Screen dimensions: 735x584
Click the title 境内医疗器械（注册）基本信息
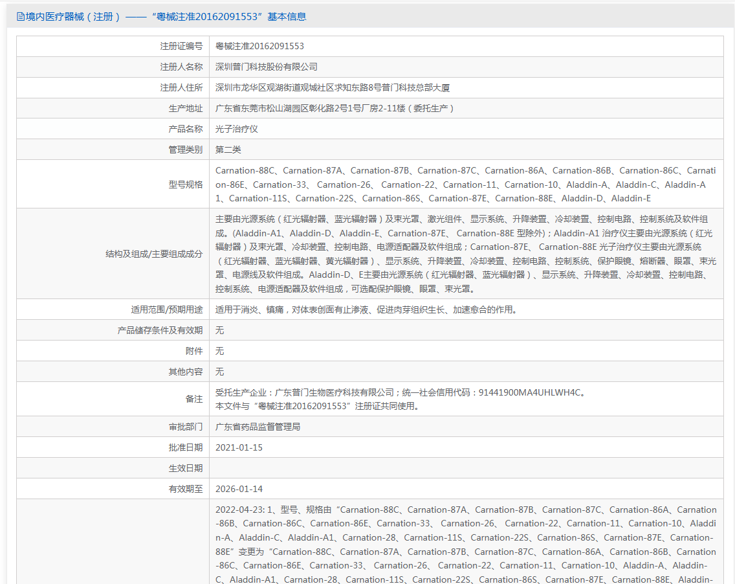pos(166,17)
